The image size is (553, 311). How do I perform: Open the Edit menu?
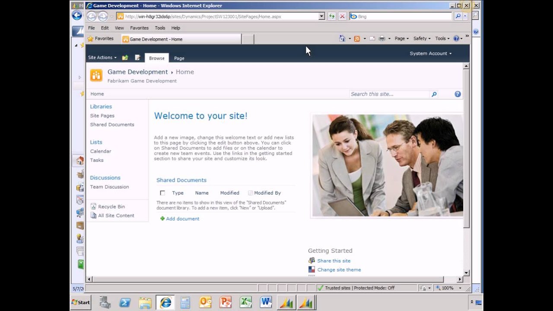coord(105,28)
